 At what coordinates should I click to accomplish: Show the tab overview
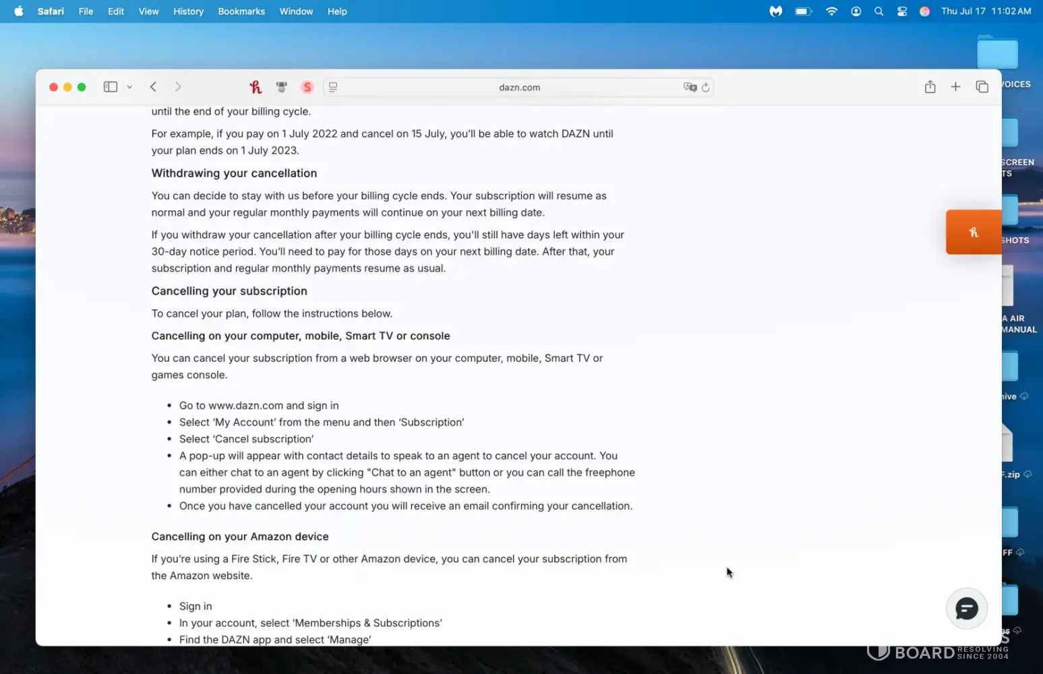(982, 87)
